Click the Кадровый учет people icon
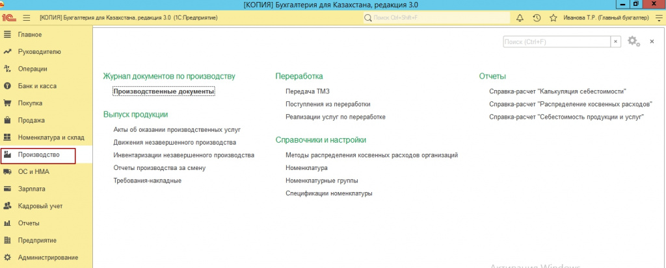 (7, 206)
